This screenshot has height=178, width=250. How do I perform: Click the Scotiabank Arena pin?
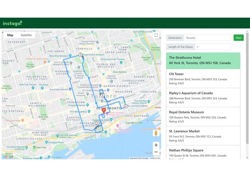[x=111, y=120]
